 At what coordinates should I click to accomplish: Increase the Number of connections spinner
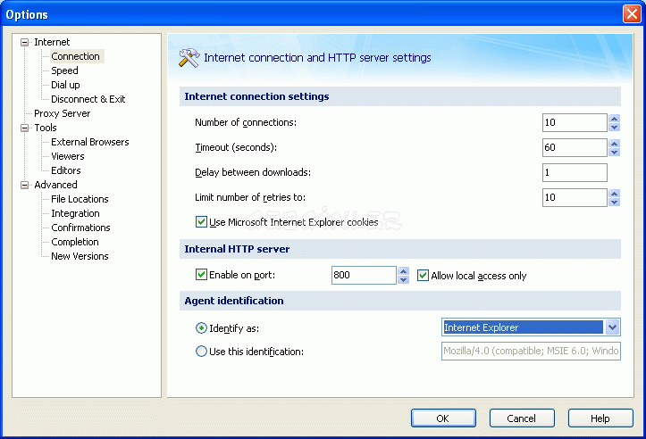coord(614,119)
